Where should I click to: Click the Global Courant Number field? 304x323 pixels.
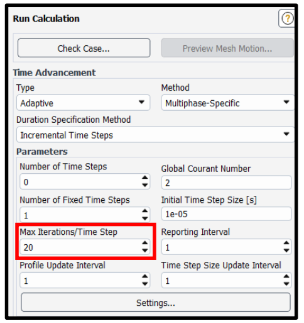click(x=226, y=183)
